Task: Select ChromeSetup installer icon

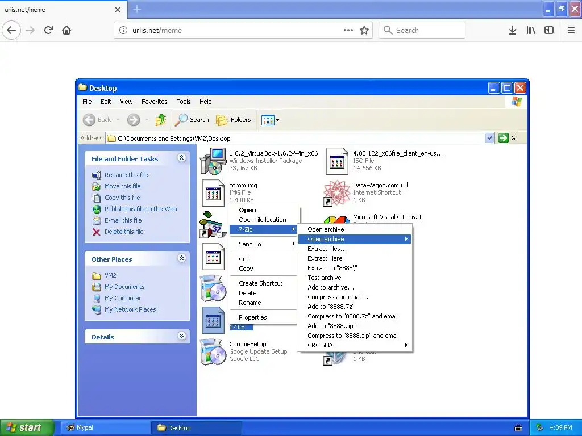Action: pos(213,351)
